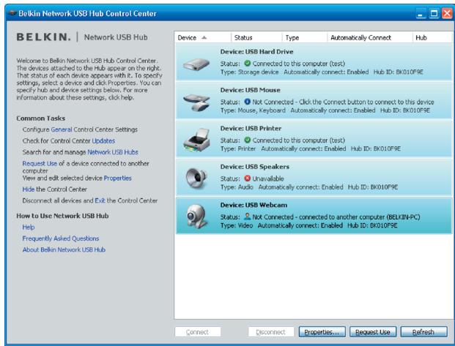Screen dimensions: 455x346
Task: Click the 'Common Tasks' heading
Action: 40,119
